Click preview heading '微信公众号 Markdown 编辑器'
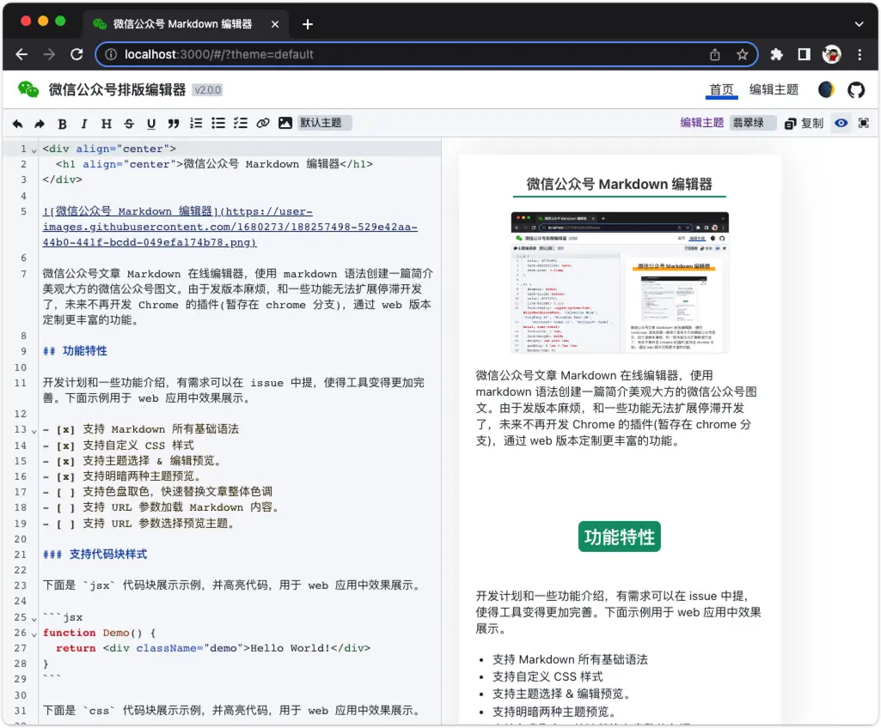The width and height of the screenshot is (881, 728). tap(619, 184)
